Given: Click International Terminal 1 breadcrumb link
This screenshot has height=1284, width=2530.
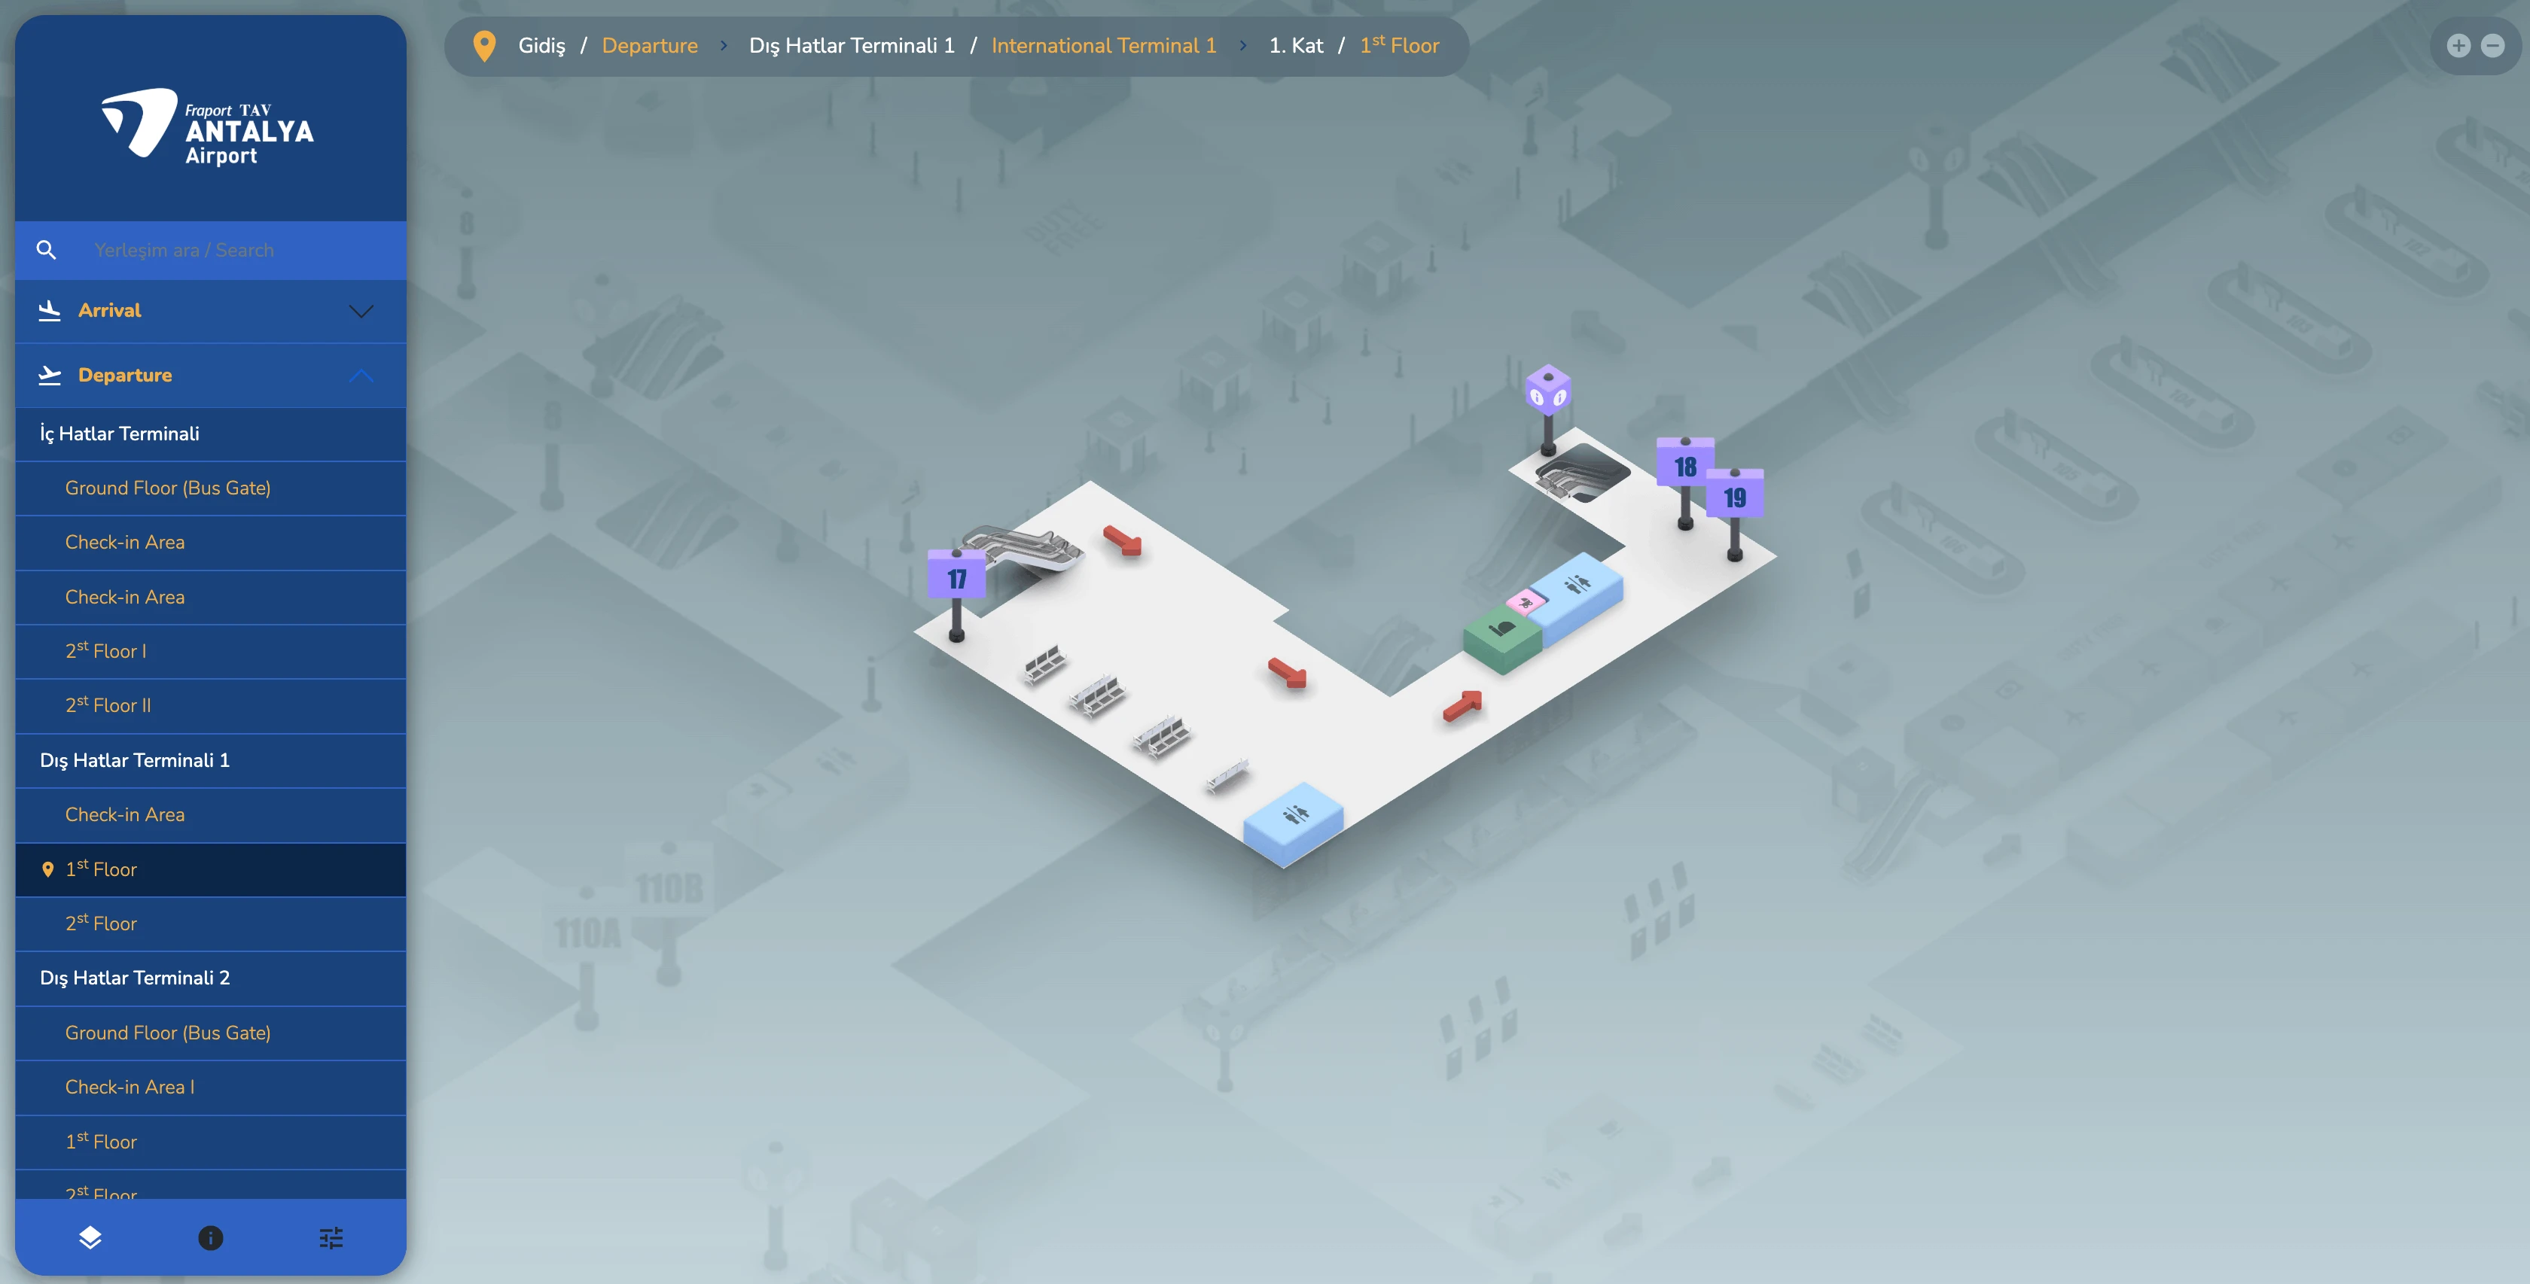Looking at the screenshot, I should click(1103, 45).
